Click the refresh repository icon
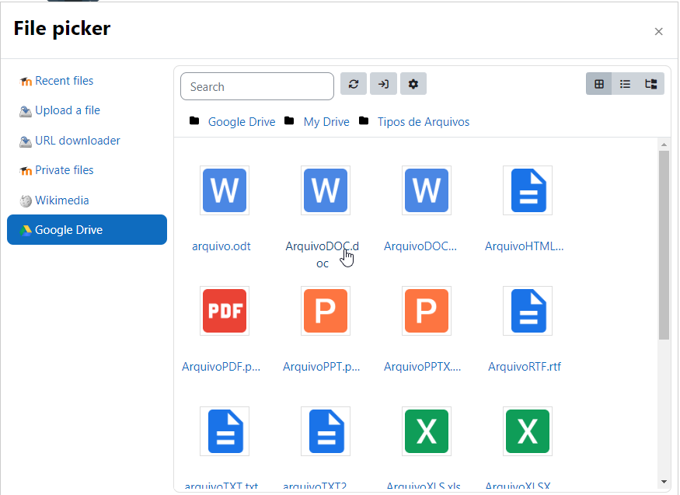 point(354,84)
